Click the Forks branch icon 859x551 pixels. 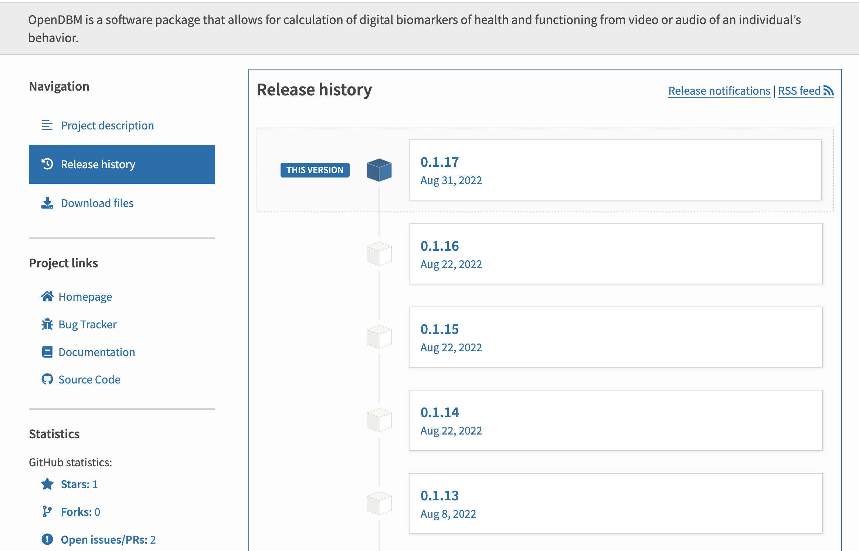point(47,512)
